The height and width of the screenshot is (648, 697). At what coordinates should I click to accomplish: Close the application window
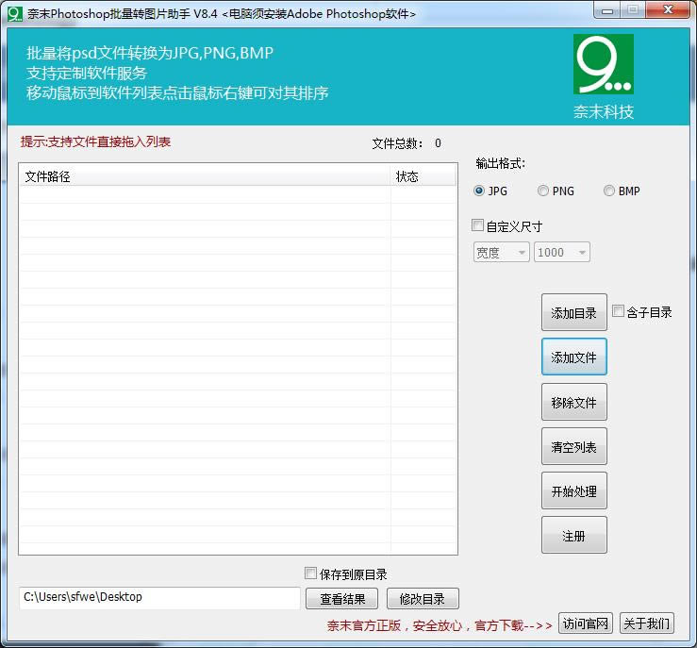pos(668,10)
